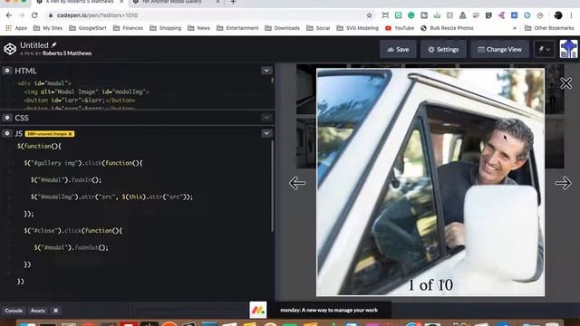The height and width of the screenshot is (326, 580).
Task: Open a new browser tab with plus
Action: pos(233,2)
